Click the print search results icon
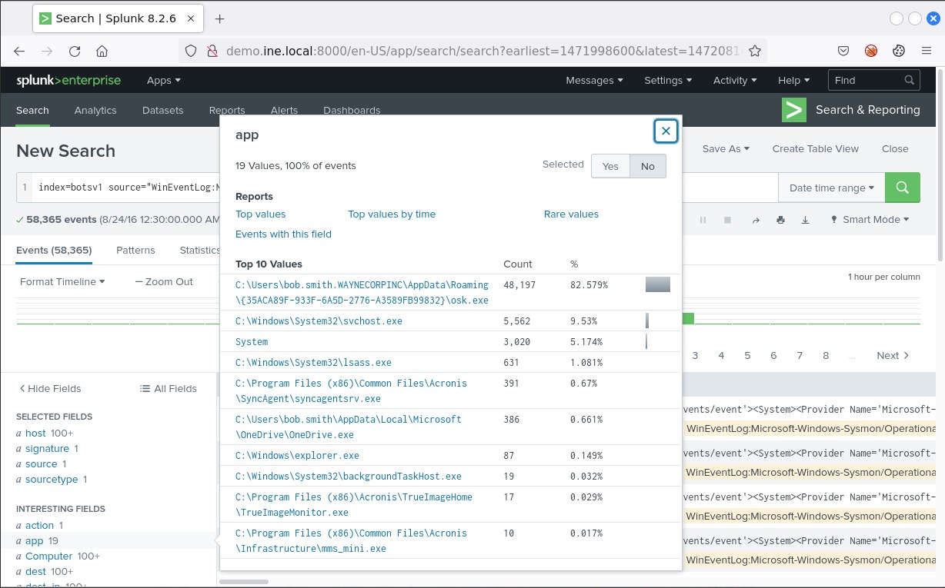Viewport: 945px width, 588px height. pos(780,220)
